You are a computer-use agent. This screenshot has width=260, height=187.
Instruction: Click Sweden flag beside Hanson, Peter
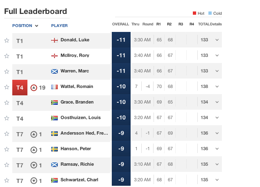pyautogui.click(x=54, y=149)
